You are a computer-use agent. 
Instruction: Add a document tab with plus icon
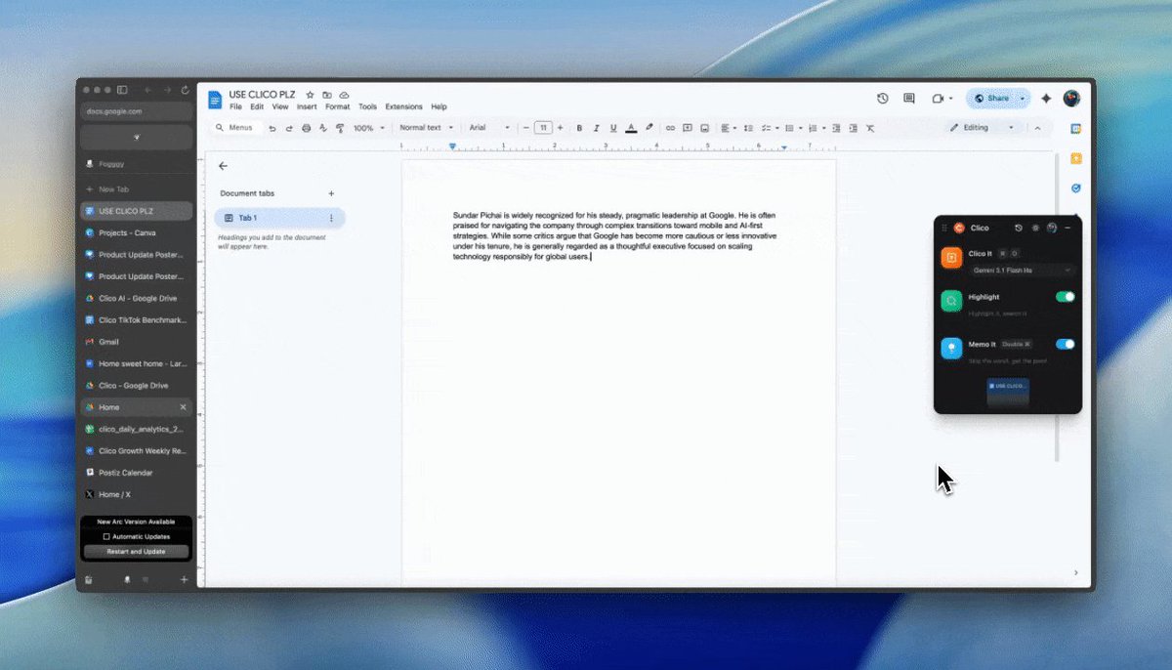[331, 193]
